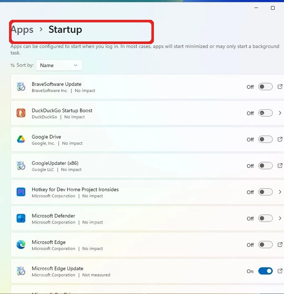Click the Dev Home Project Ironsides icon
This screenshot has width=284, height=294.
(x=21, y=192)
